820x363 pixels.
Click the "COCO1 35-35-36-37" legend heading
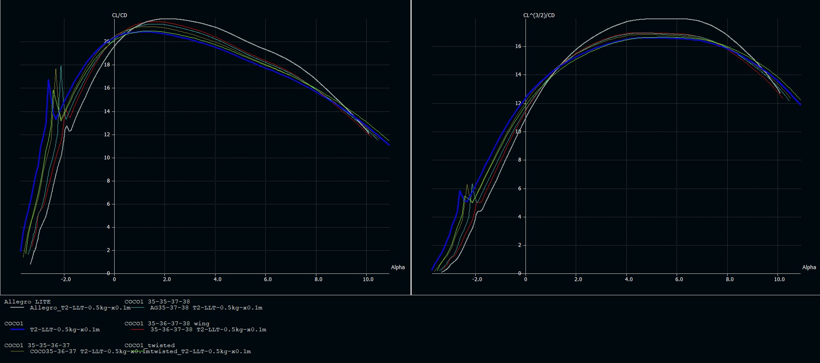(37, 345)
